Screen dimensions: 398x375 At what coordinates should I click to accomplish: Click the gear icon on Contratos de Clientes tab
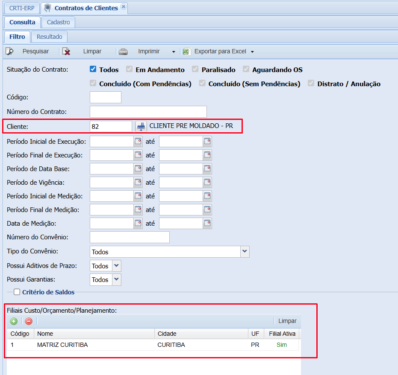point(47,8)
